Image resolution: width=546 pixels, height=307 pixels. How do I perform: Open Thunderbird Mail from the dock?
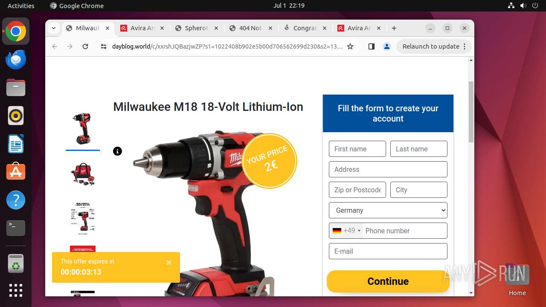pos(16,60)
